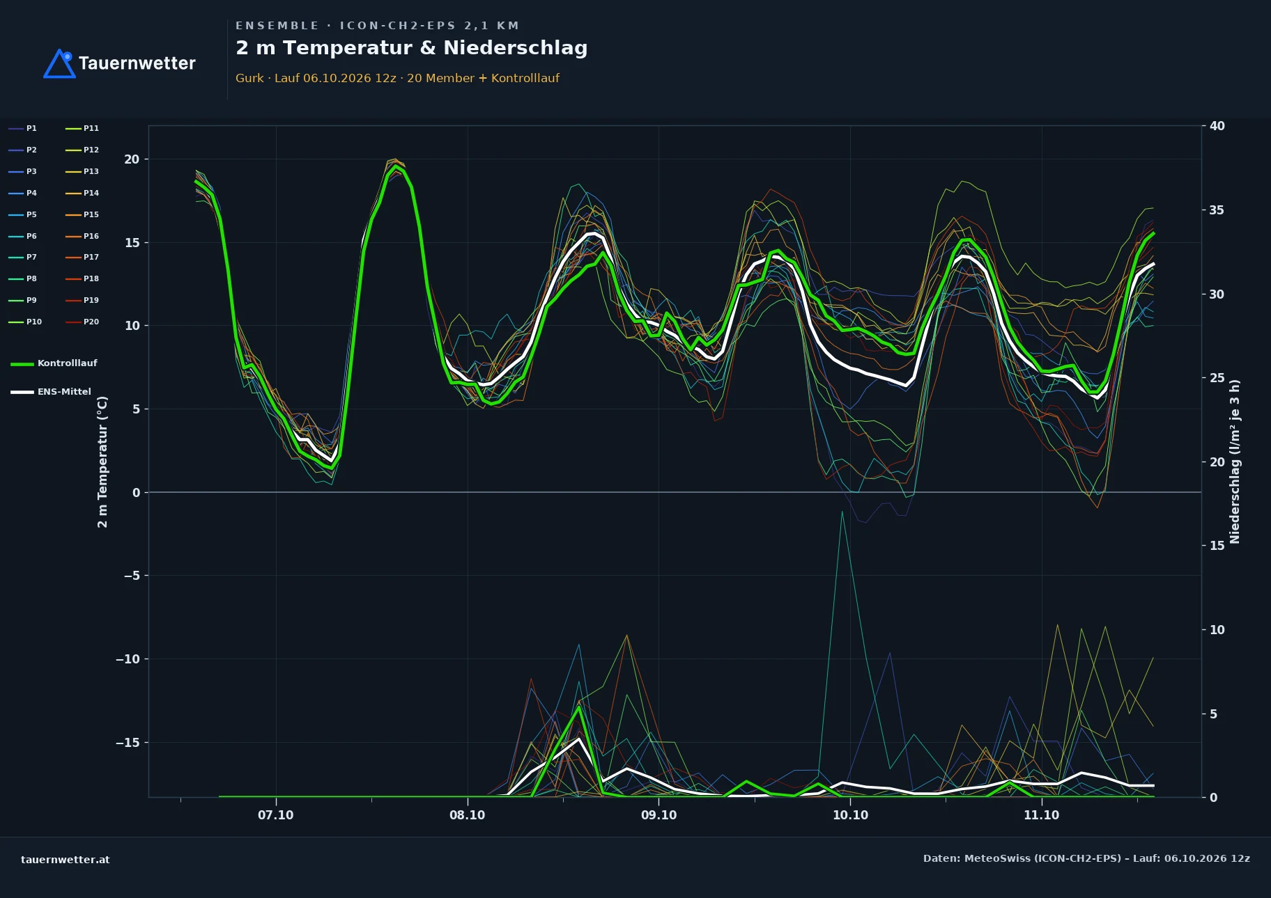The image size is (1271, 898).
Task: Click the P12 legend entry
Action: click(x=82, y=150)
